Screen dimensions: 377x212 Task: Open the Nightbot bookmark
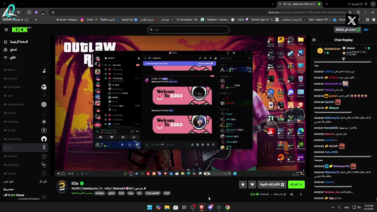pos(220,20)
